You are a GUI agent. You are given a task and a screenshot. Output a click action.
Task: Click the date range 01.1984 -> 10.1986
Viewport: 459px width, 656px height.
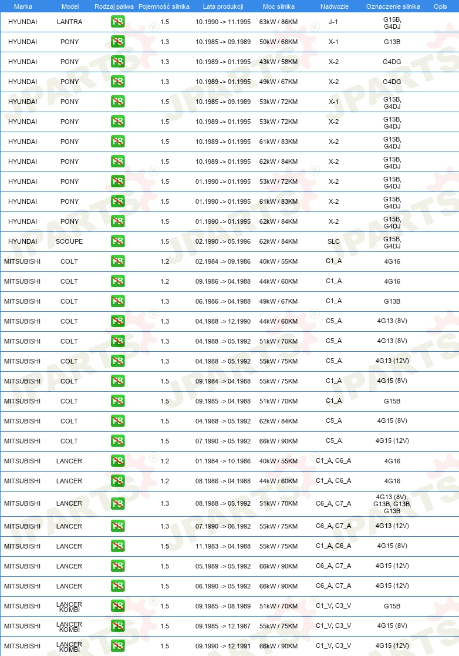223,461
